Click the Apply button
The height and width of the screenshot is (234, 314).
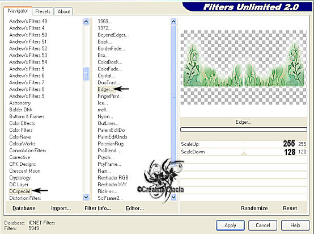pos(230,225)
